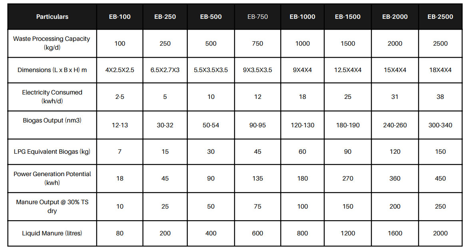470x251 pixels.
Task: Select the EB-2500 column header
Action: point(440,17)
